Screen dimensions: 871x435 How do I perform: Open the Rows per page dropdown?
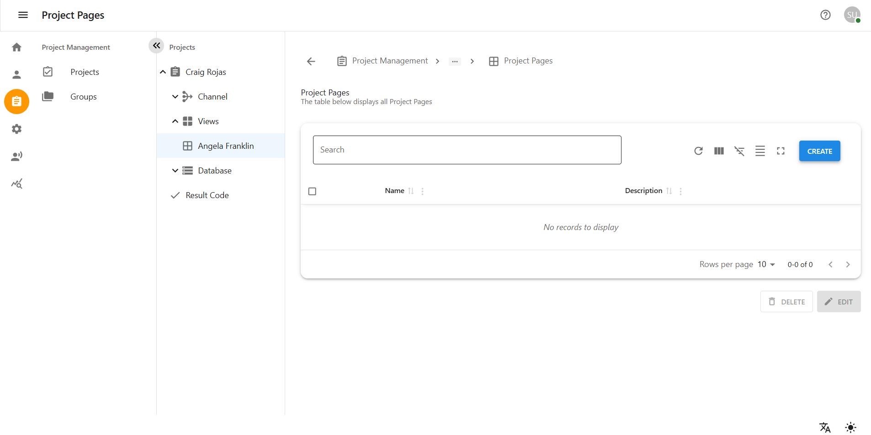tap(765, 264)
